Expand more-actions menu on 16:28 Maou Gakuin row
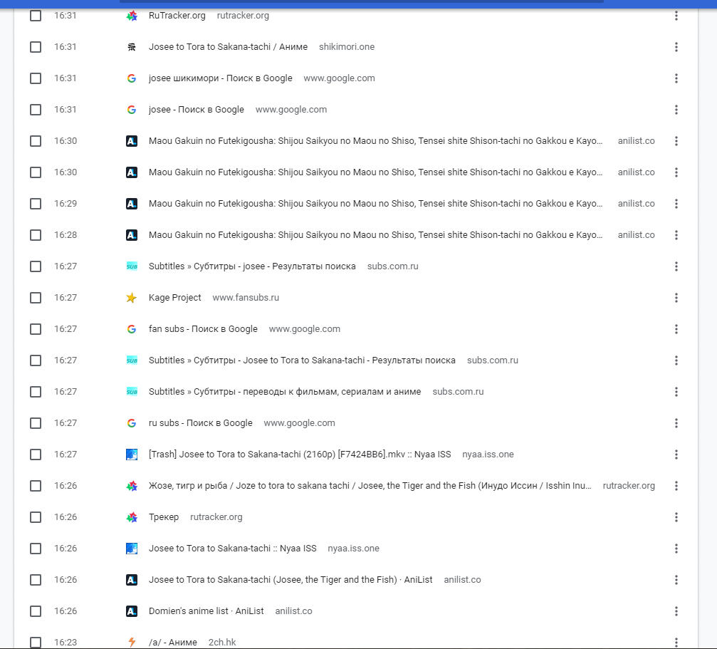This screenshot has width=717, height=649. 676,235
